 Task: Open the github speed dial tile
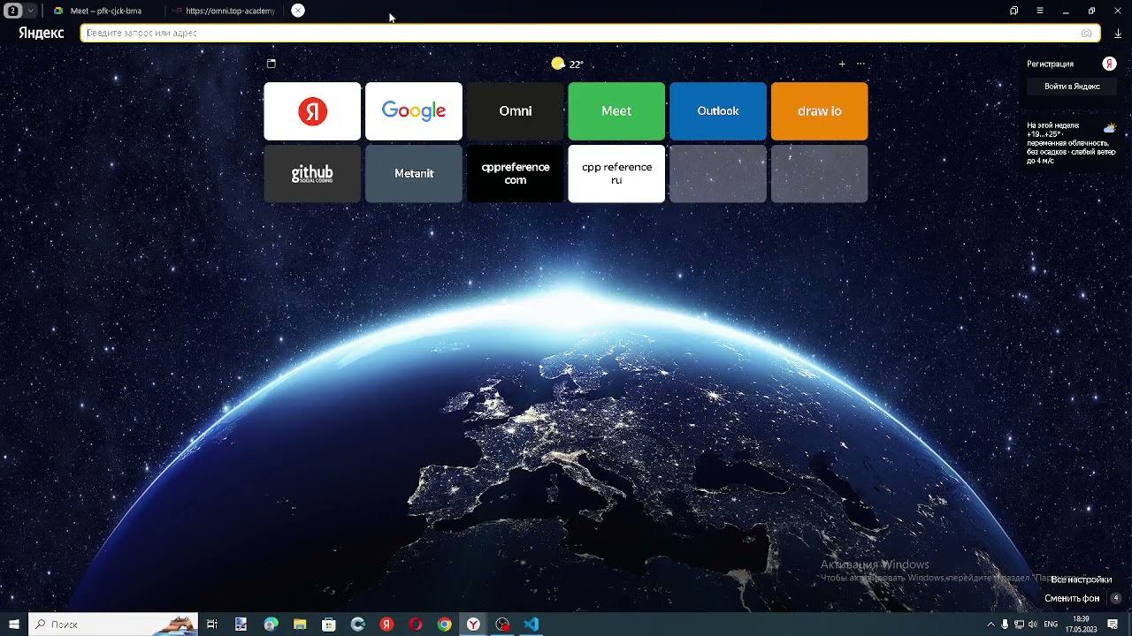point(312,174)
